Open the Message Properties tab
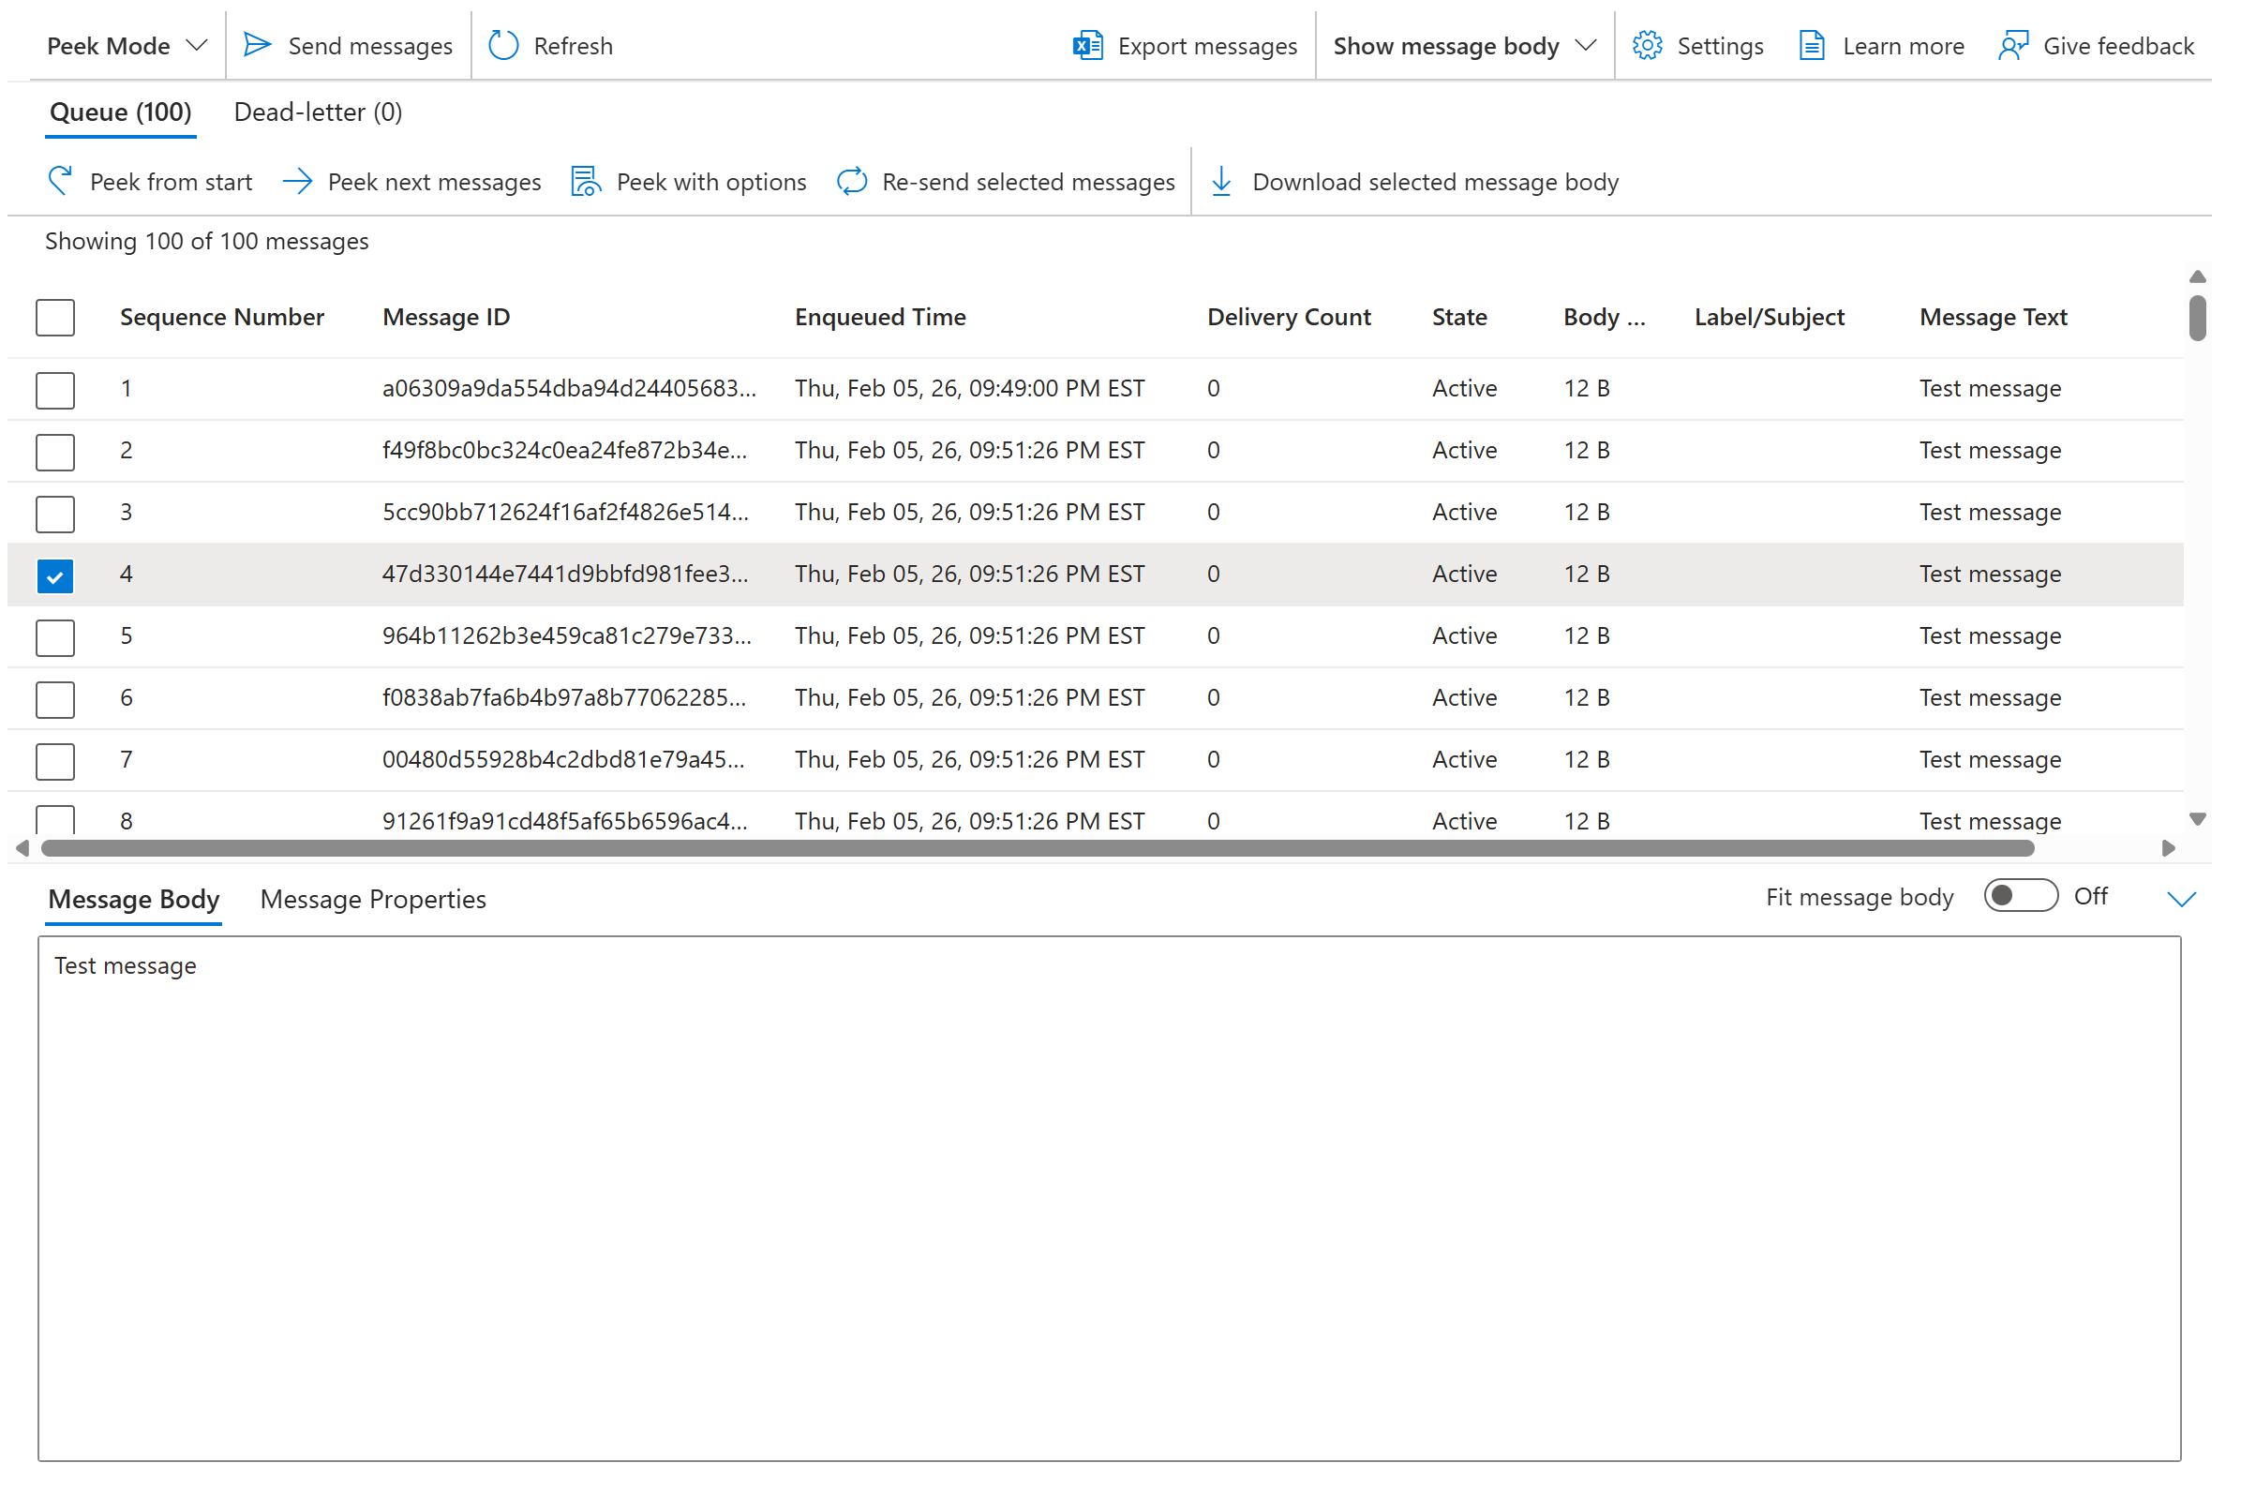The width and height of the screenshot is (2241, 1493). click(x=372, y=899)
